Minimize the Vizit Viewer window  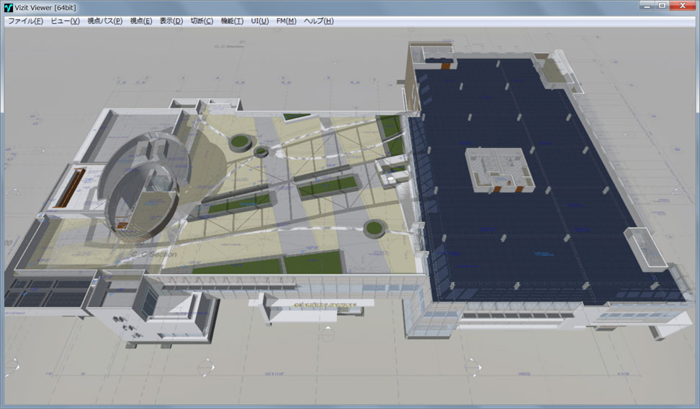click(645, 6)
